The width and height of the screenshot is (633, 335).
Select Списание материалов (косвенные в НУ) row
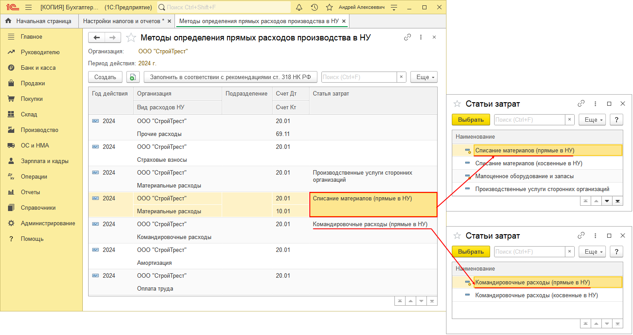point(537,163)
